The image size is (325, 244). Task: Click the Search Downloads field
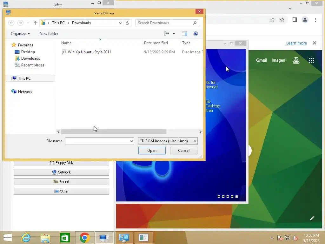click(165, 23)
